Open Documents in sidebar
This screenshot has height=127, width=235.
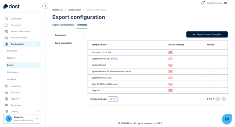[x=16, y=25]
